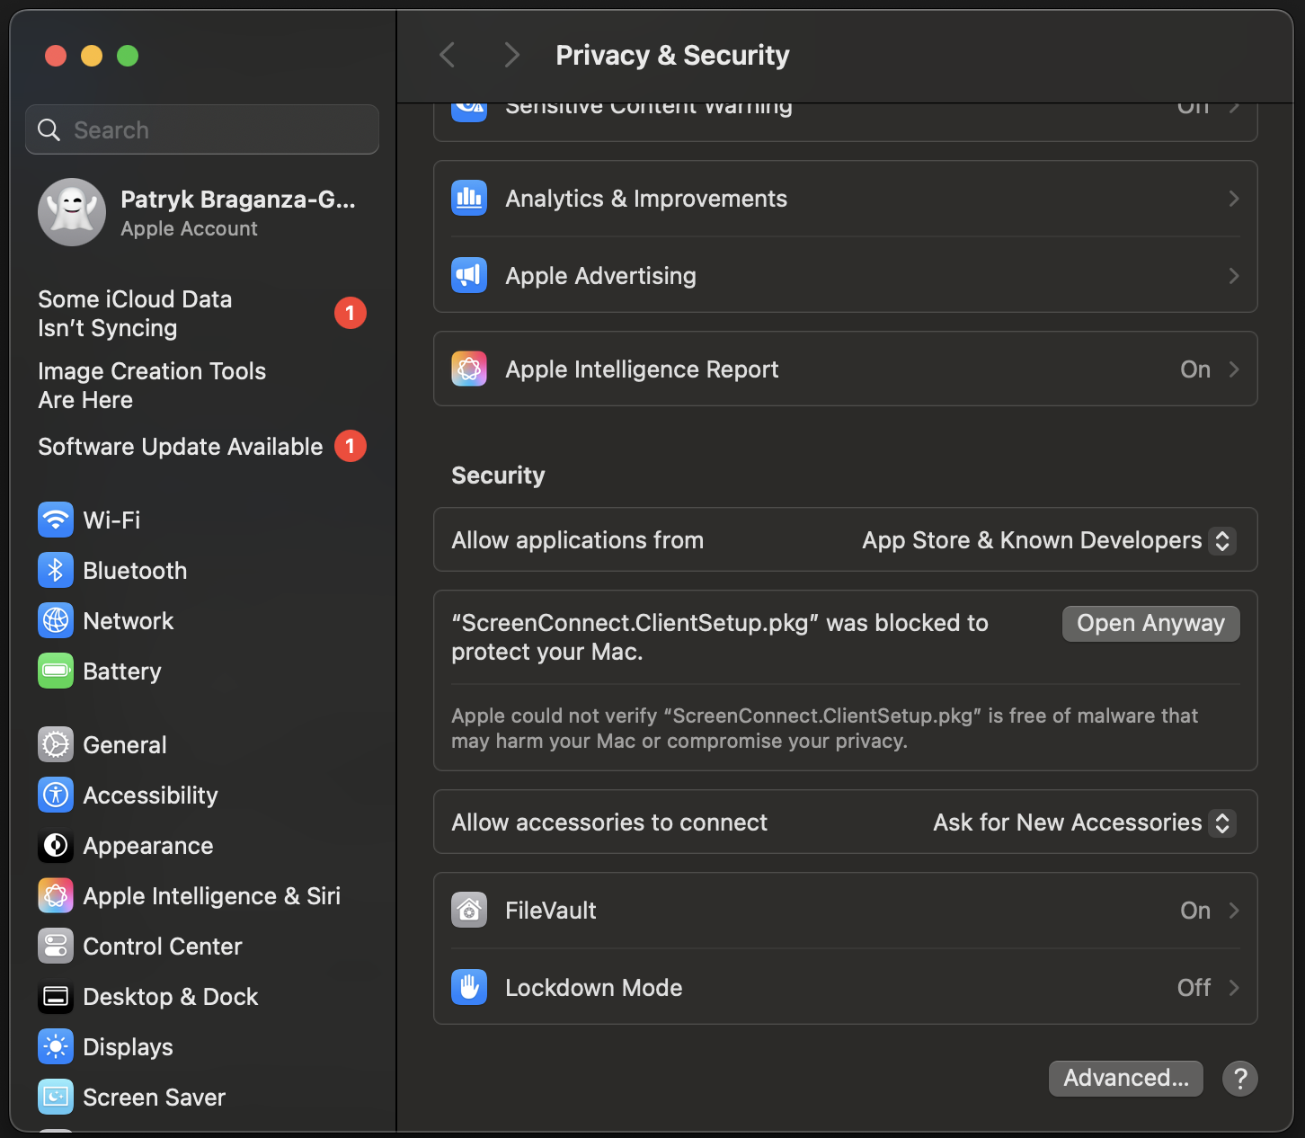Screen dimensions: 1305x1138
Task: Go forward with the right arrow
Action: 512,55
